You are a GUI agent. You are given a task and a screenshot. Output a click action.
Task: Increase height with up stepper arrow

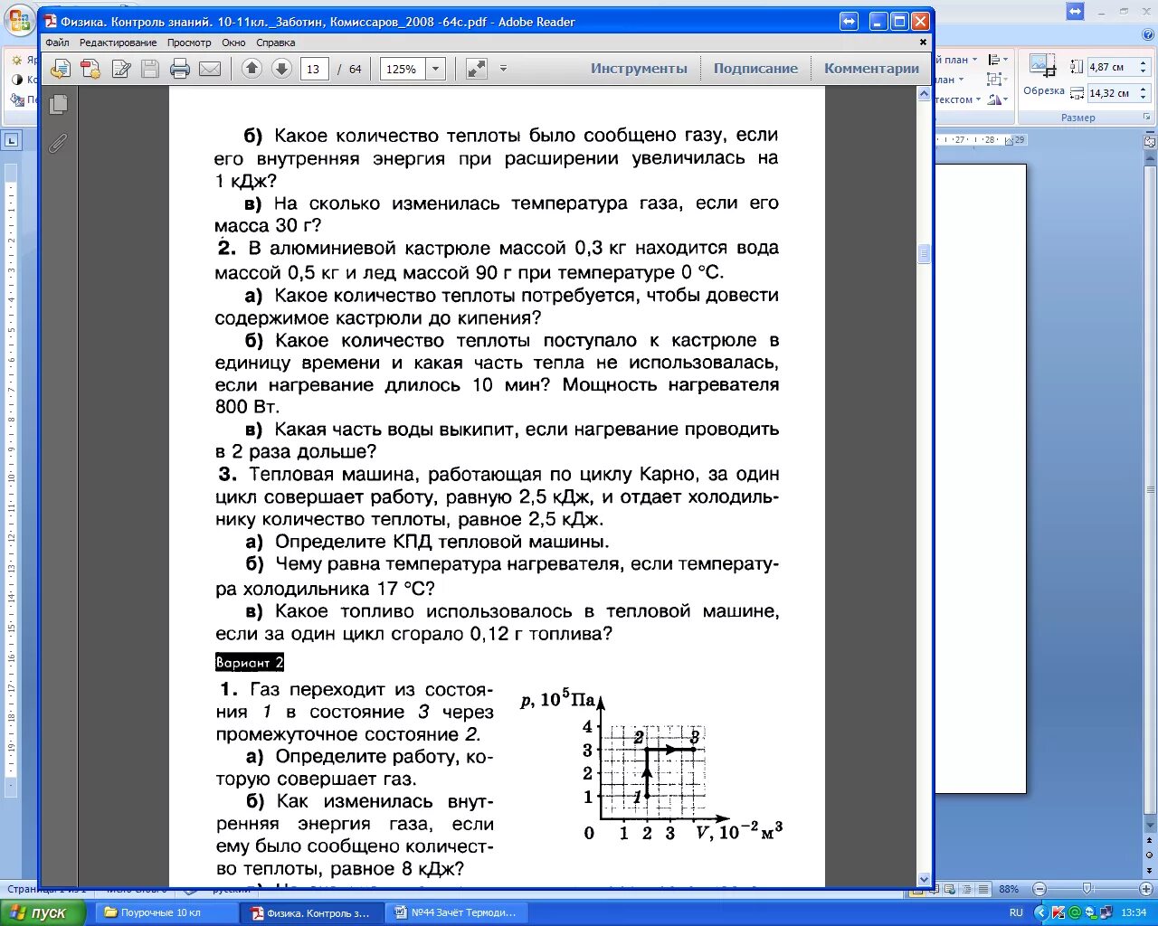coord(1144,63)
